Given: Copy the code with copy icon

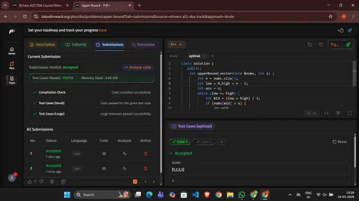Looking at the screenshot, I should pos(309,45).
